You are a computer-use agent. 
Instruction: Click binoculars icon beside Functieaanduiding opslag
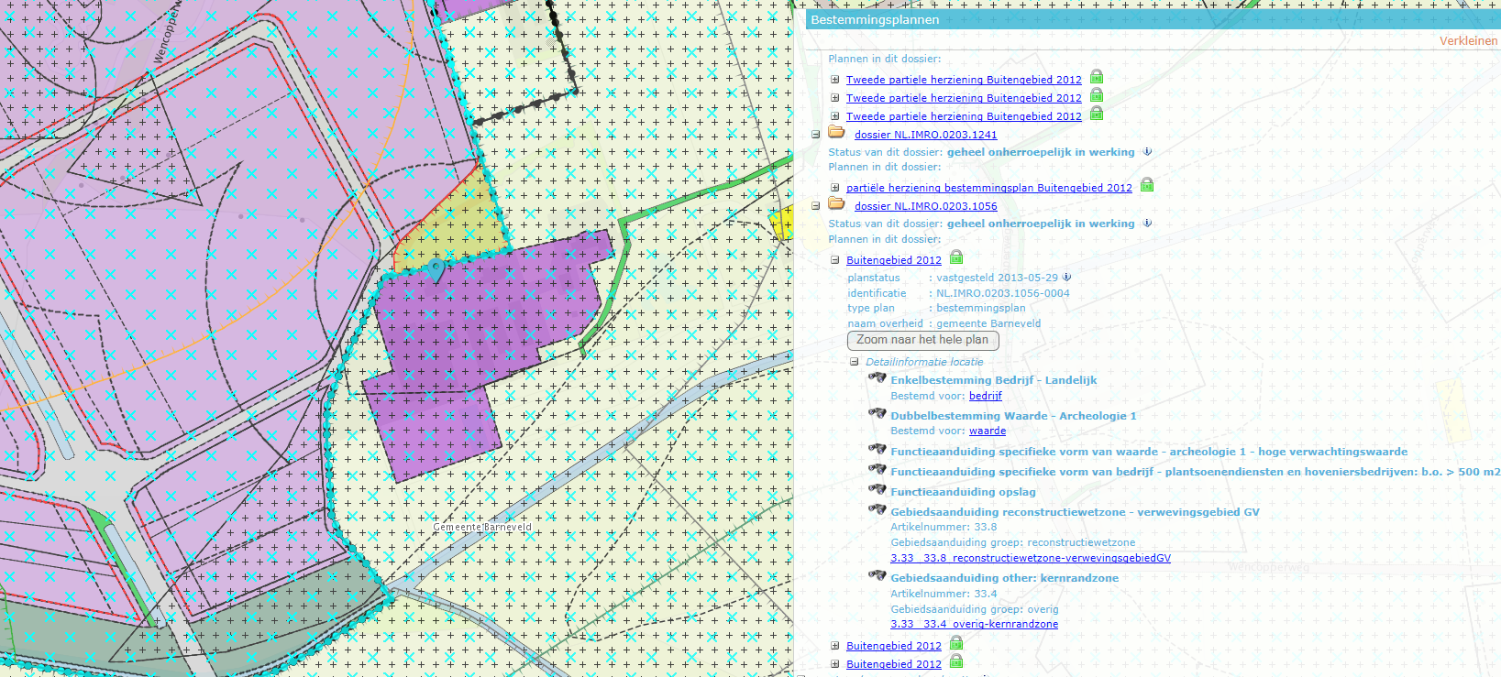point(877,490)
